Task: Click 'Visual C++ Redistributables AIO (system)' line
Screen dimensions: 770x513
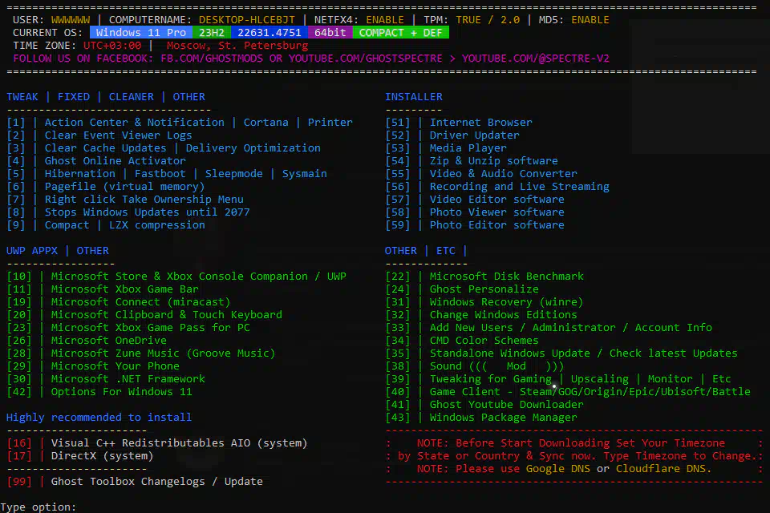Action: [x=157, y=442]
